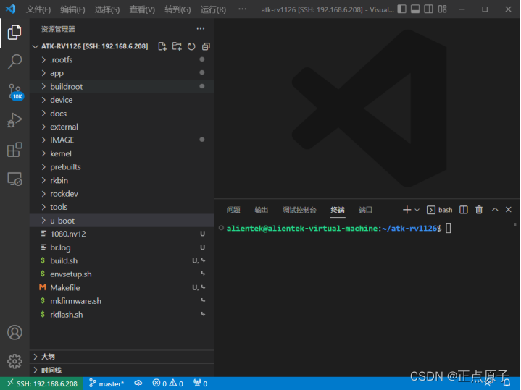Expand the u-boot folder
521x390 pixels.
click(122, 221)
